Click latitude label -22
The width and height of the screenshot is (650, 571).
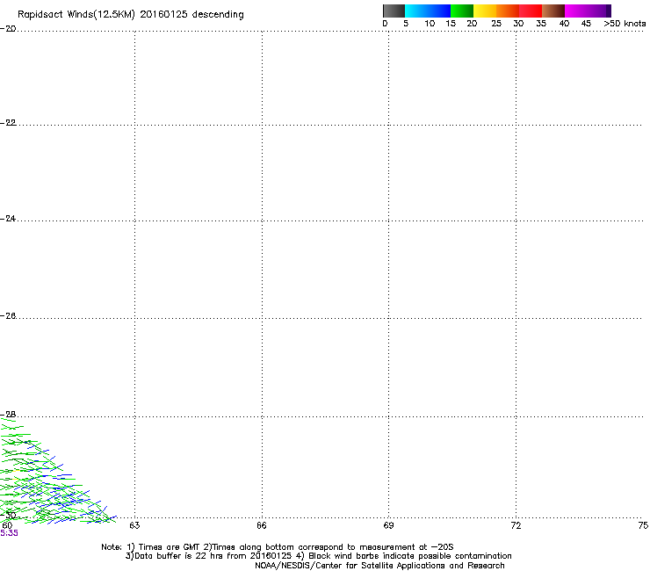point(8,123)
